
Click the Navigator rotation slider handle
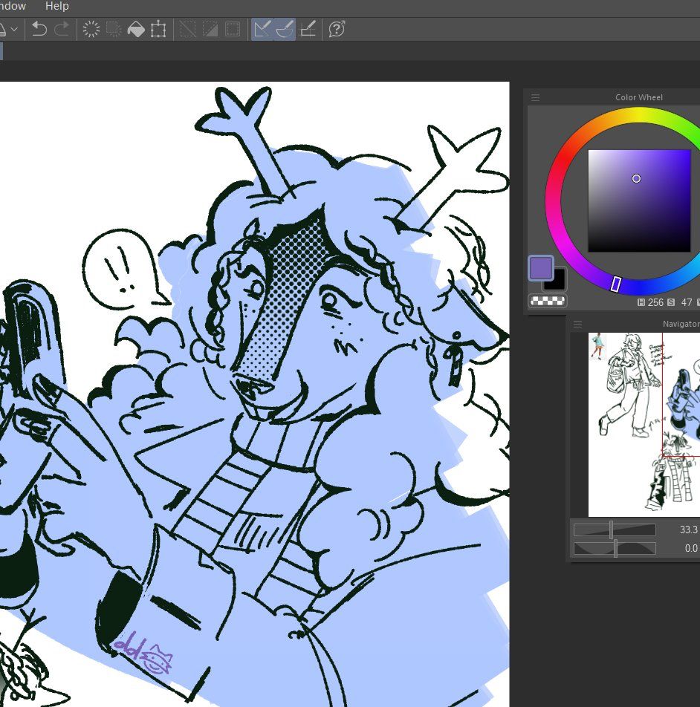coord(615,548)
